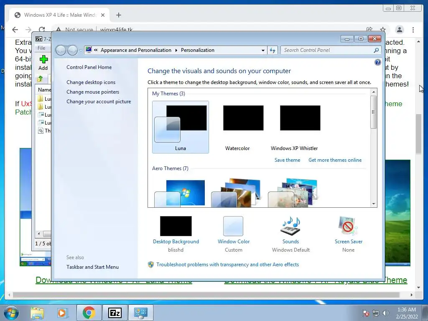Click Chrome back navigation arrow

tap(15, 30)
